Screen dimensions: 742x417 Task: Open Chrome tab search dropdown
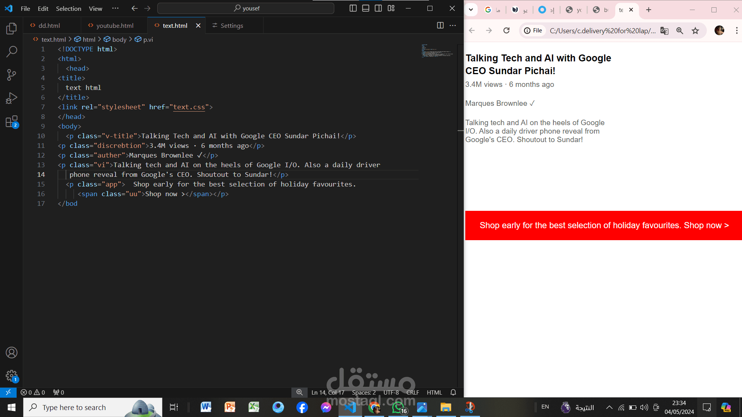(471, 10)
